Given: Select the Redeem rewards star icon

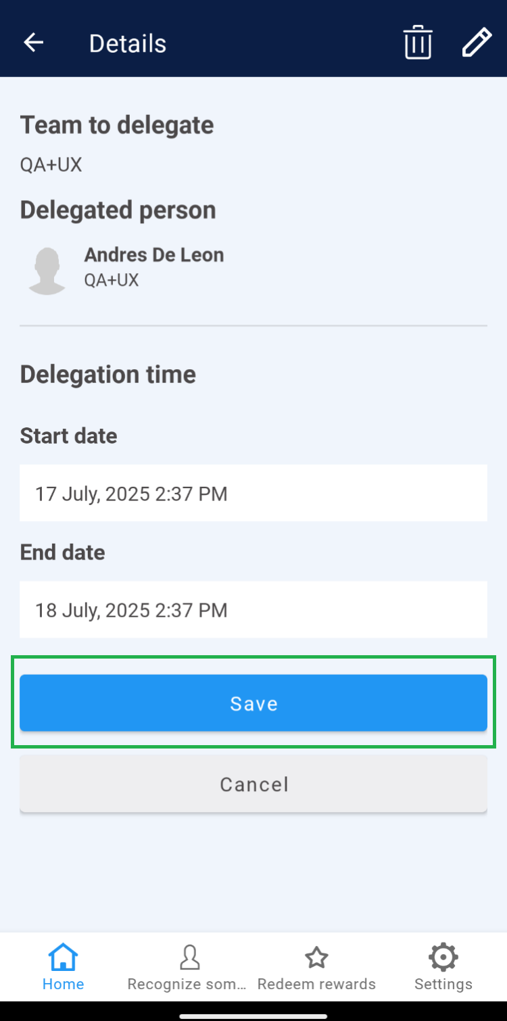Looking at the screenshot, I should 316,957.
